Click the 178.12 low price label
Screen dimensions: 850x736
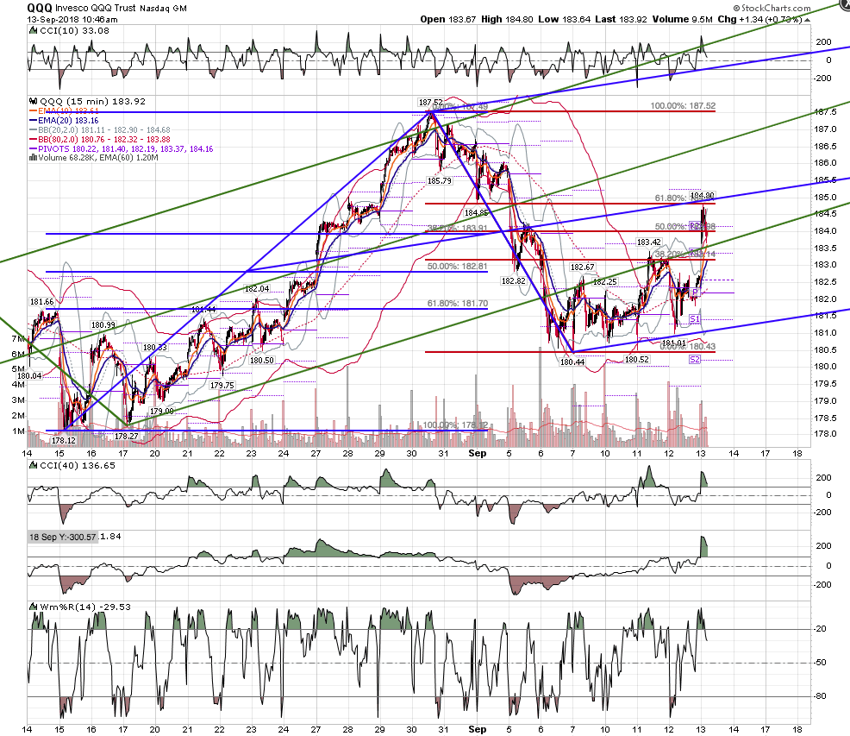click(64, 441)
